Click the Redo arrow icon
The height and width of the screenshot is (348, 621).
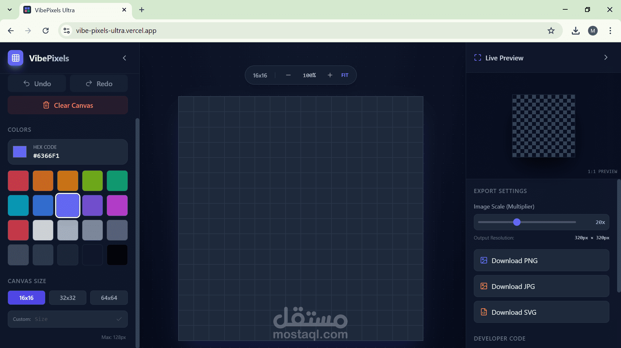89,83
